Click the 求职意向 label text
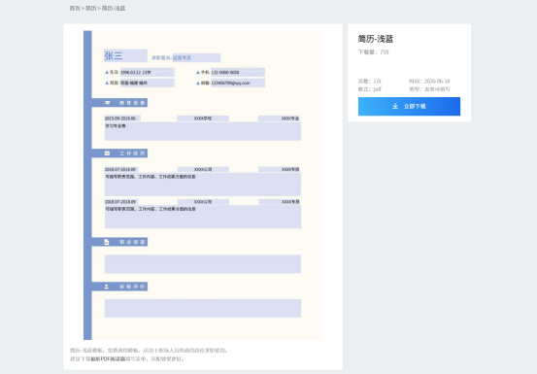 point(161,58)
